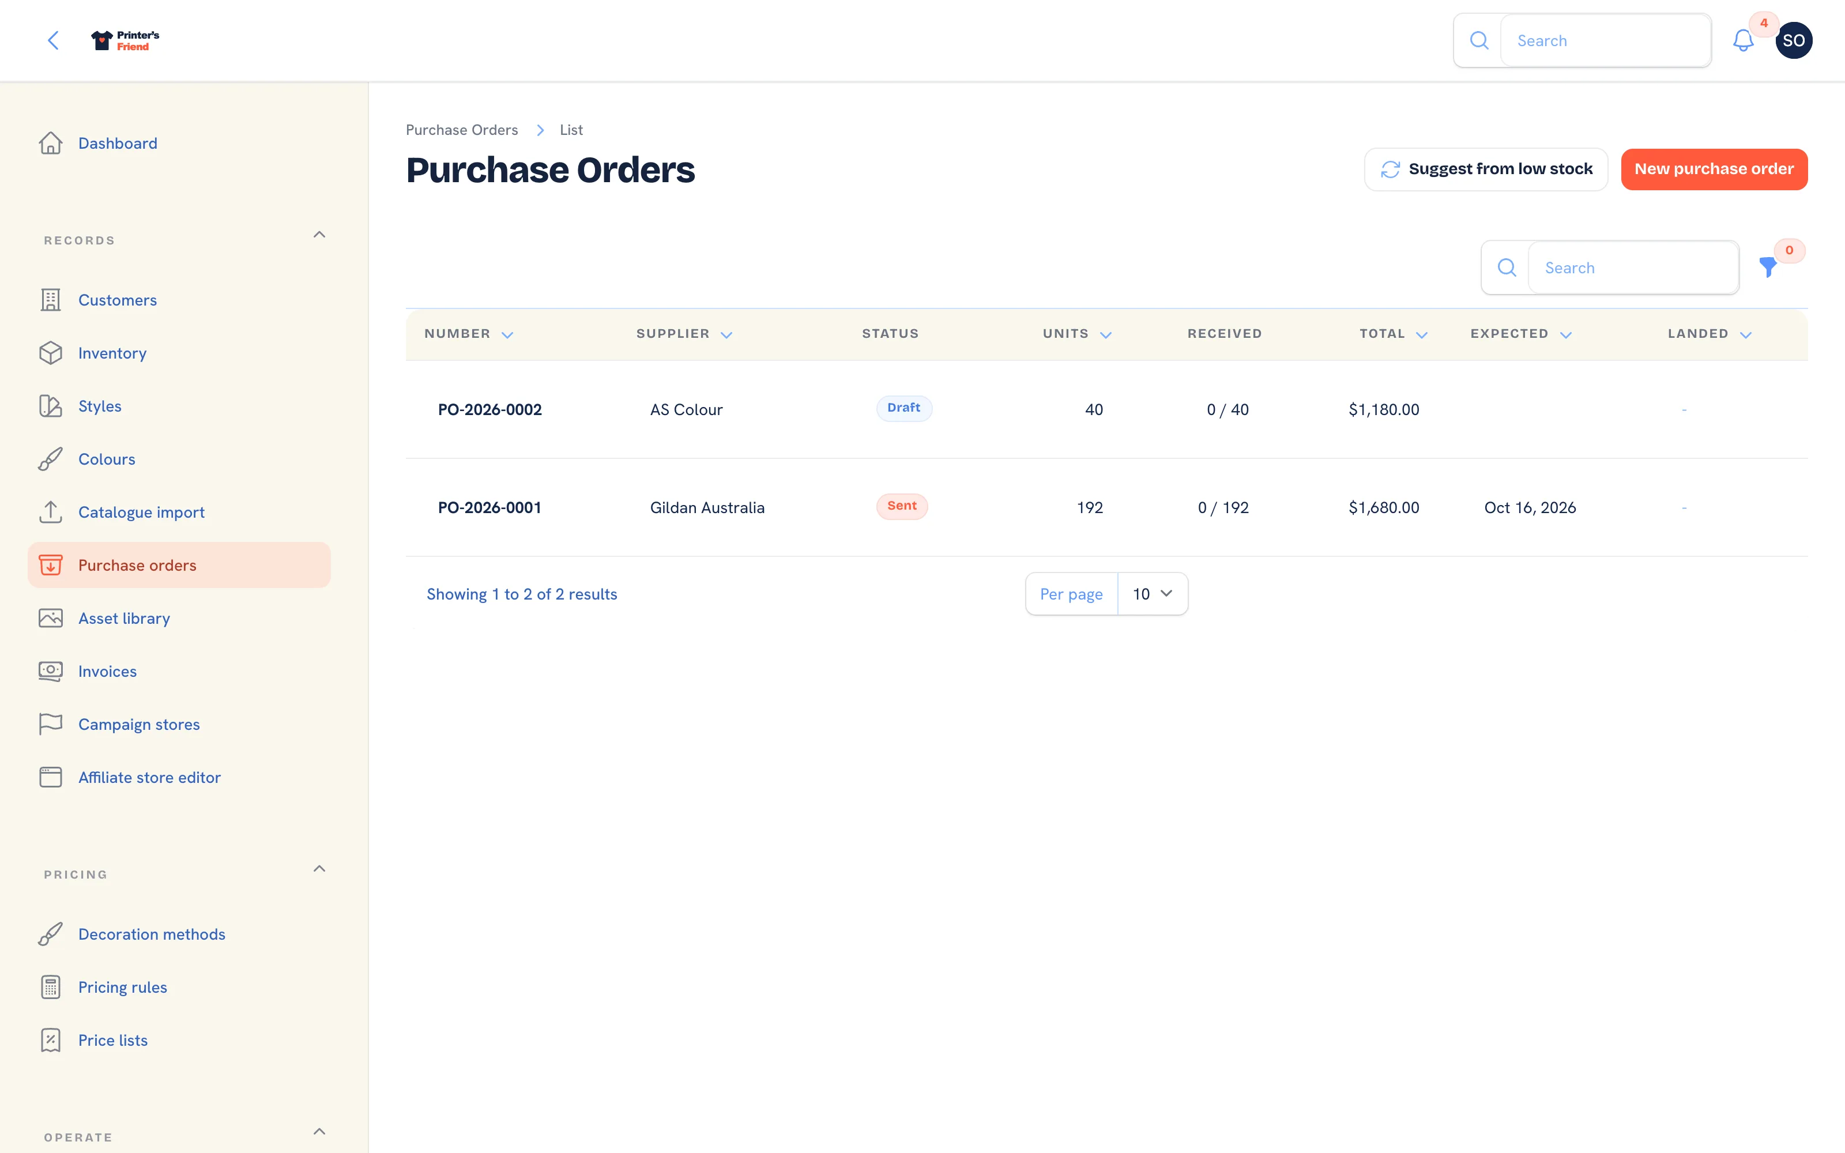The image size is (1845, 1153).
Task: Click AS Colour supplier cell
Action: [x=686, y=409]
